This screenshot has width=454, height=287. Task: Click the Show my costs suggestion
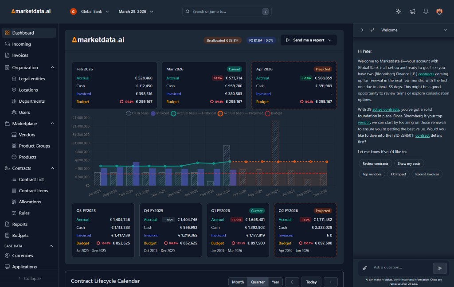tap(409, 163)
